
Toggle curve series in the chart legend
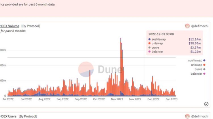pyautogui.click(x=198, y=69)
